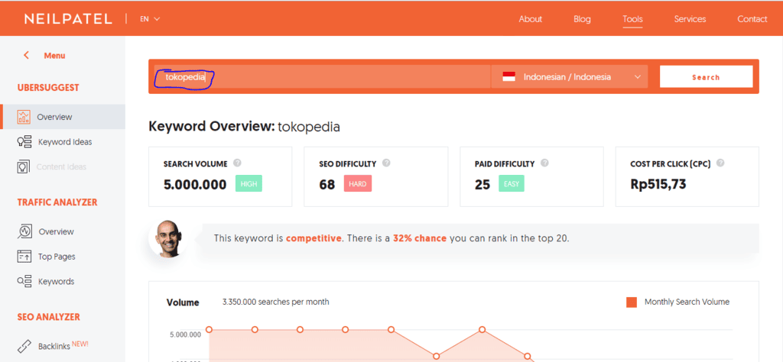Click the first data point on volume chart
Image resolution: width=783 pixels, height=362 pixels.
[x=210, y=330]
